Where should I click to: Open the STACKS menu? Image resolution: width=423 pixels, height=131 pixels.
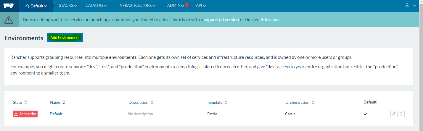(68, 6)
